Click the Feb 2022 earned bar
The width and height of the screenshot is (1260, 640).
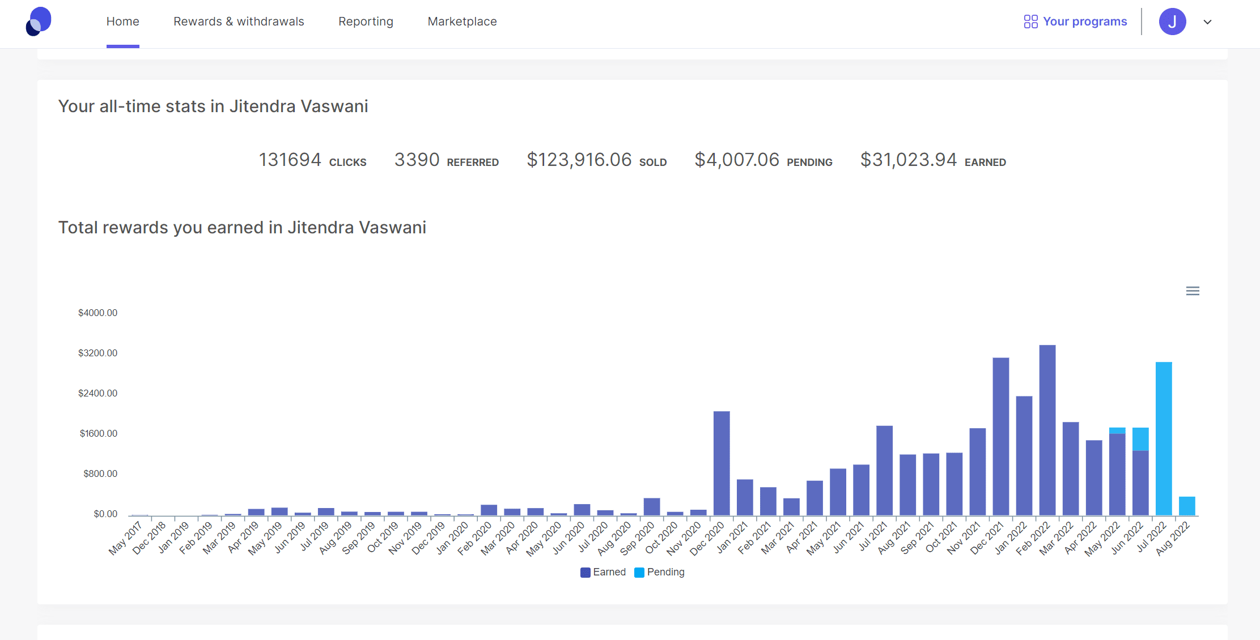1047,430
